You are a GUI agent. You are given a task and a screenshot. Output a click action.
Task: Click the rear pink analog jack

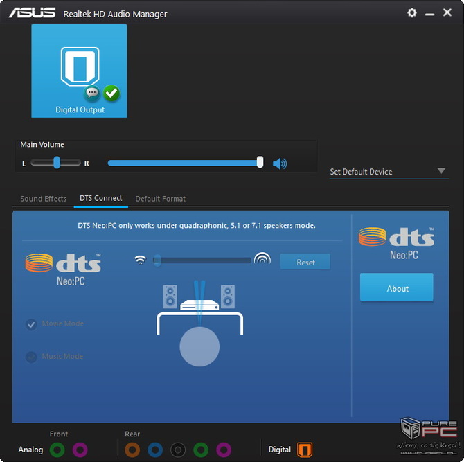tap(224, 450)
